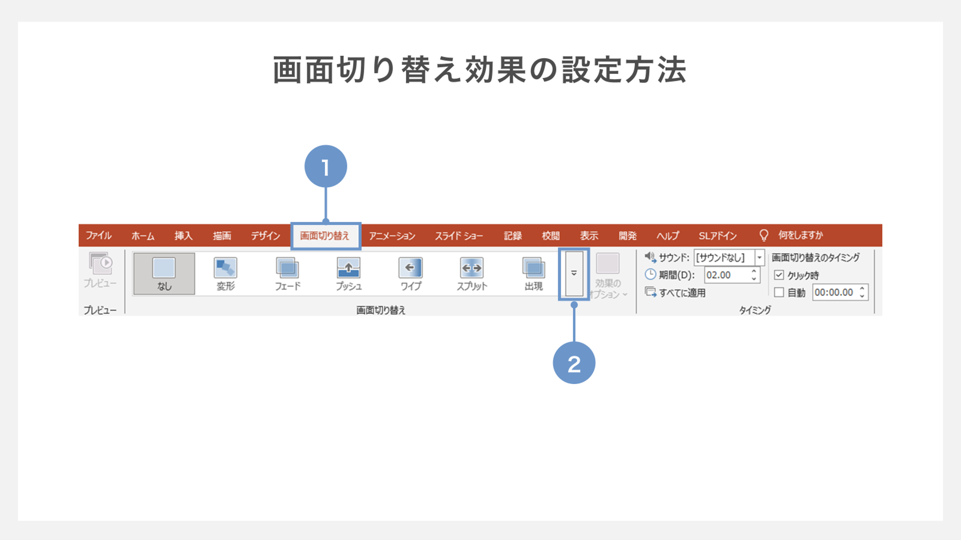Select the 画面切り替え tab
961x540 pixels.
pyautogui.click(x=326, y=236)
